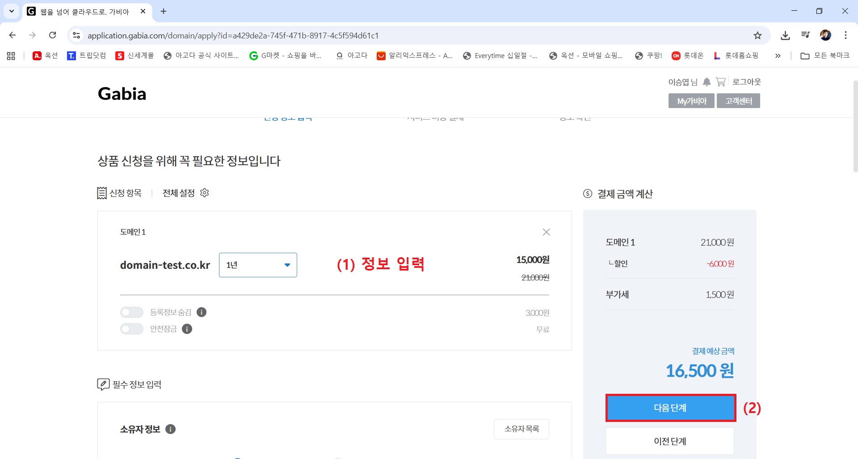
Task: Open Chrome three-dot menu
Action: click(845, 35)
